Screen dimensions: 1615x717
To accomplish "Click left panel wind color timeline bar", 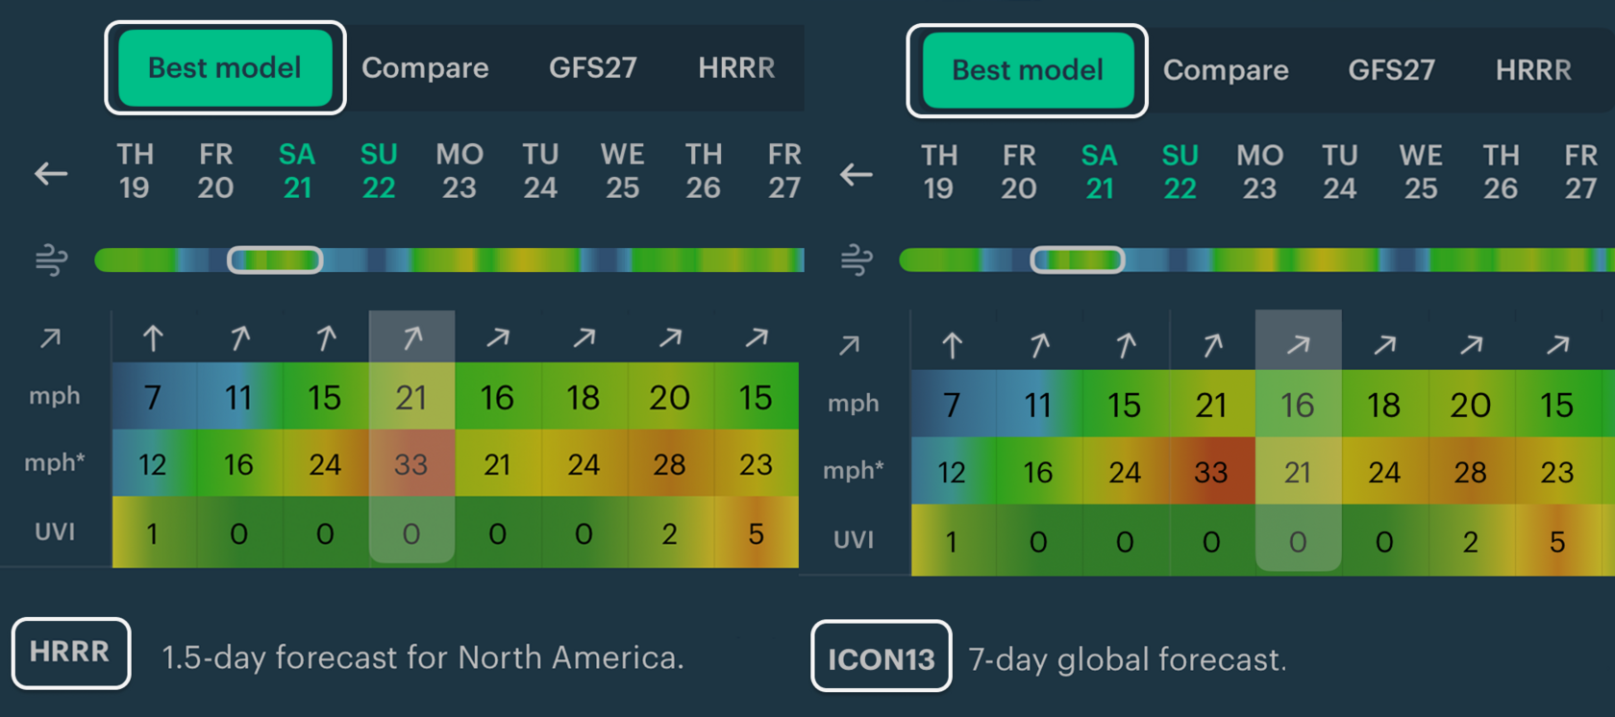I will 450,260.
